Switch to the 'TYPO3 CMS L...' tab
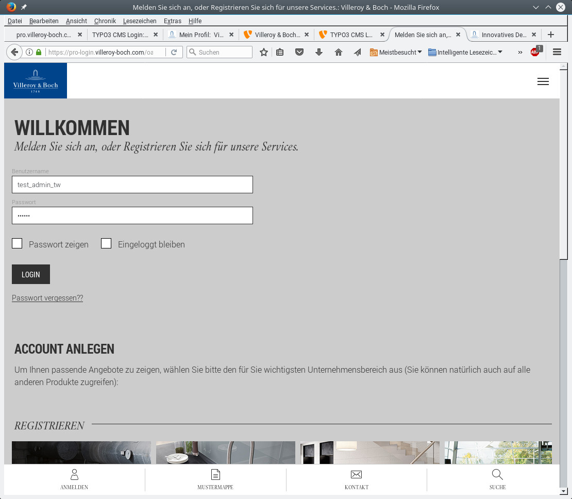 coord(351,35)
